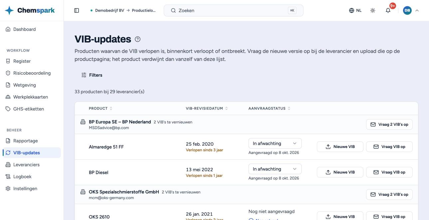Viewport: 429px width, 220px height.
Task: Sort by the PRODUCT column header
Action: (x=101, y=109)
